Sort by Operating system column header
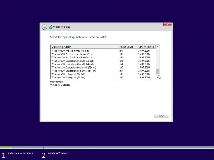214x160 pixels. pos(84,47)
